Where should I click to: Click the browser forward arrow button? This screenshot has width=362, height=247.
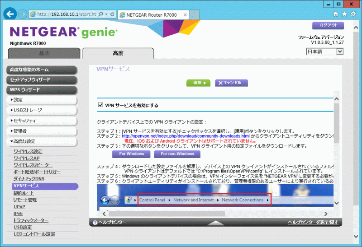22,14
